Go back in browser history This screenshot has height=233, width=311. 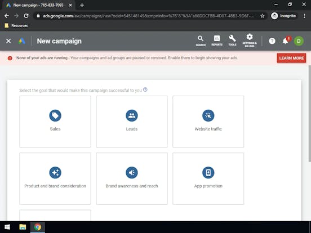[7, 16]
